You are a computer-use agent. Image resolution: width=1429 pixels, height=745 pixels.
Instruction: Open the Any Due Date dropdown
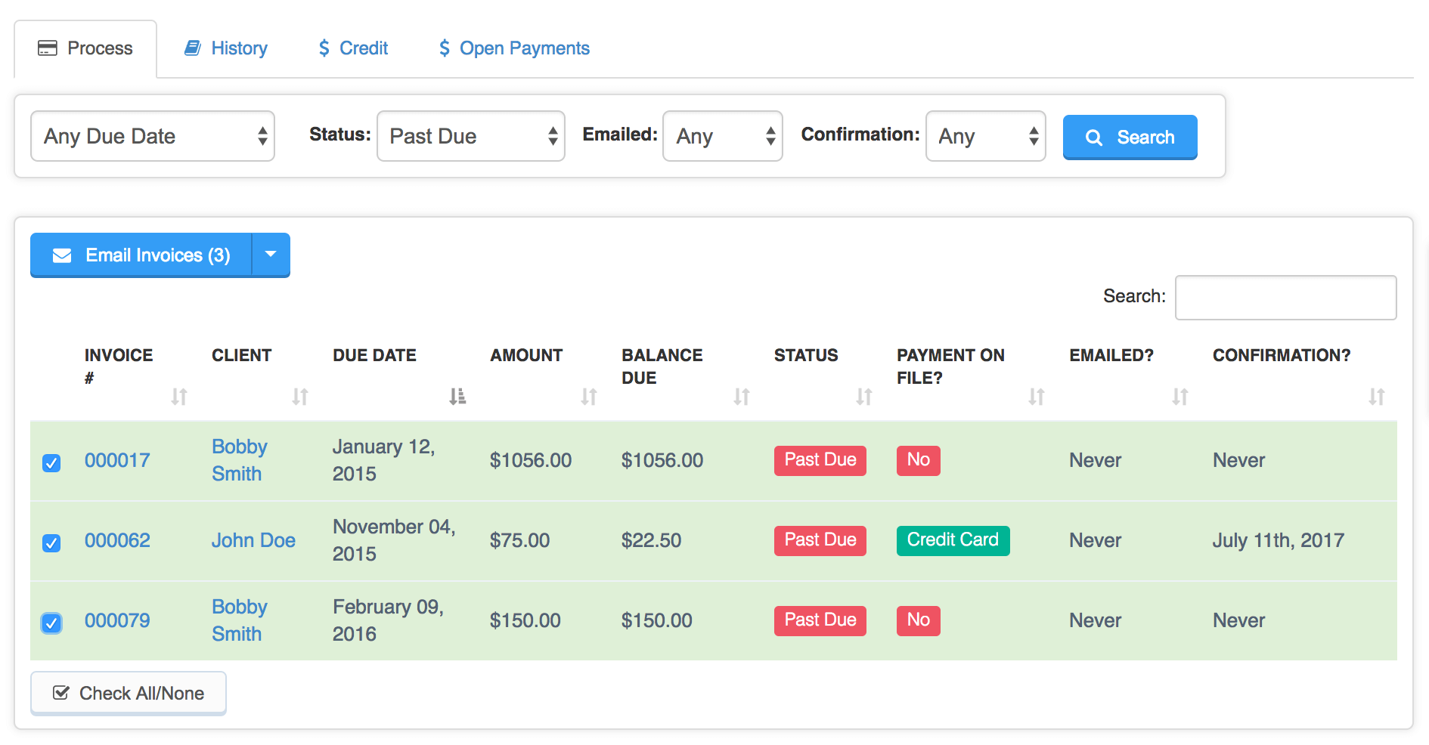coord(153,136)
